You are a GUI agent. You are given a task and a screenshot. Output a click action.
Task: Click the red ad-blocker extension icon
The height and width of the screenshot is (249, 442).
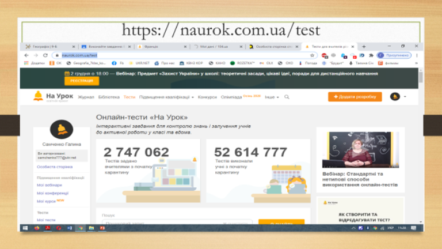coord(325,55)
